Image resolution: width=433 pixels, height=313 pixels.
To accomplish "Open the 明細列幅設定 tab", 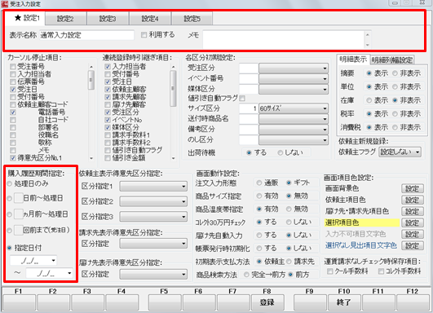I will 392,60.
